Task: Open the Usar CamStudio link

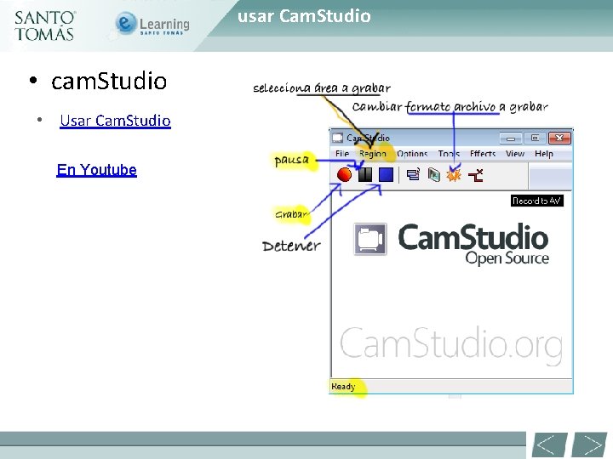Action: click(x=115, y=121)
